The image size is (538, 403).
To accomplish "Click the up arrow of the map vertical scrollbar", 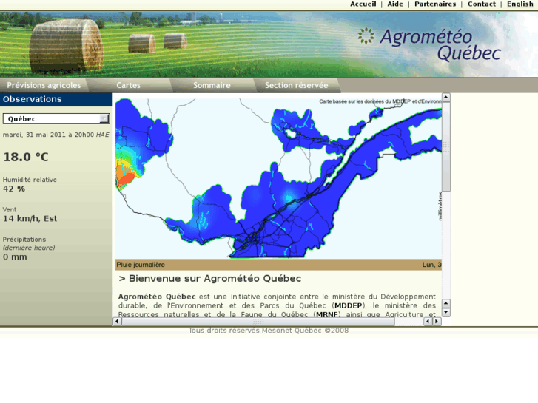I will point(445,98).
